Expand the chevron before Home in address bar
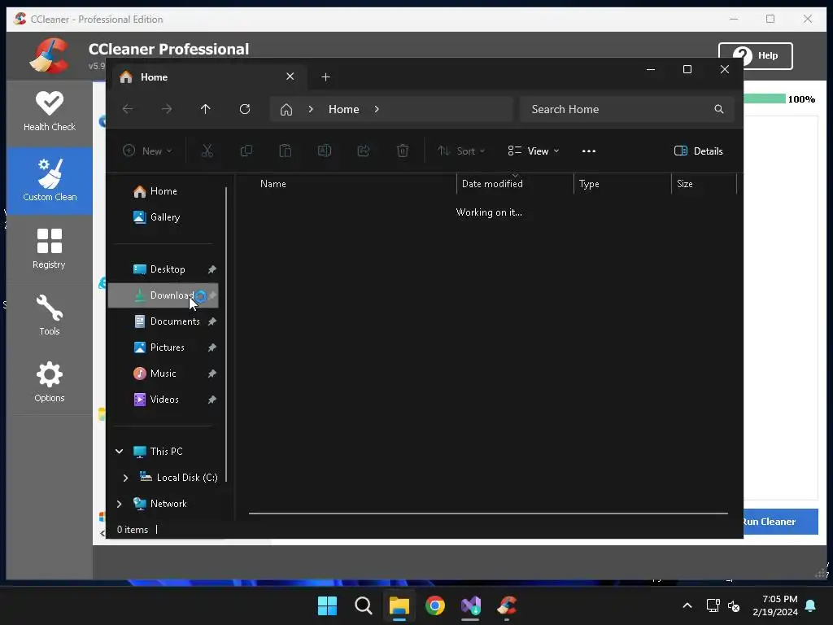 tap(311, 109)
